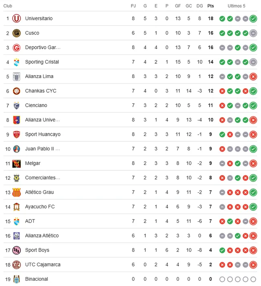Click the PJ column header
The height and width of the screenshot is (286, 261).
click(133, 6)
